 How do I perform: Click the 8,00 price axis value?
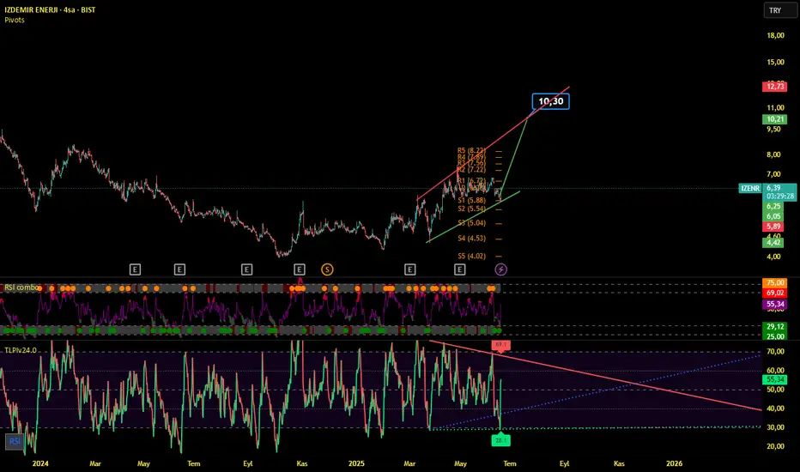click(773, 154)
